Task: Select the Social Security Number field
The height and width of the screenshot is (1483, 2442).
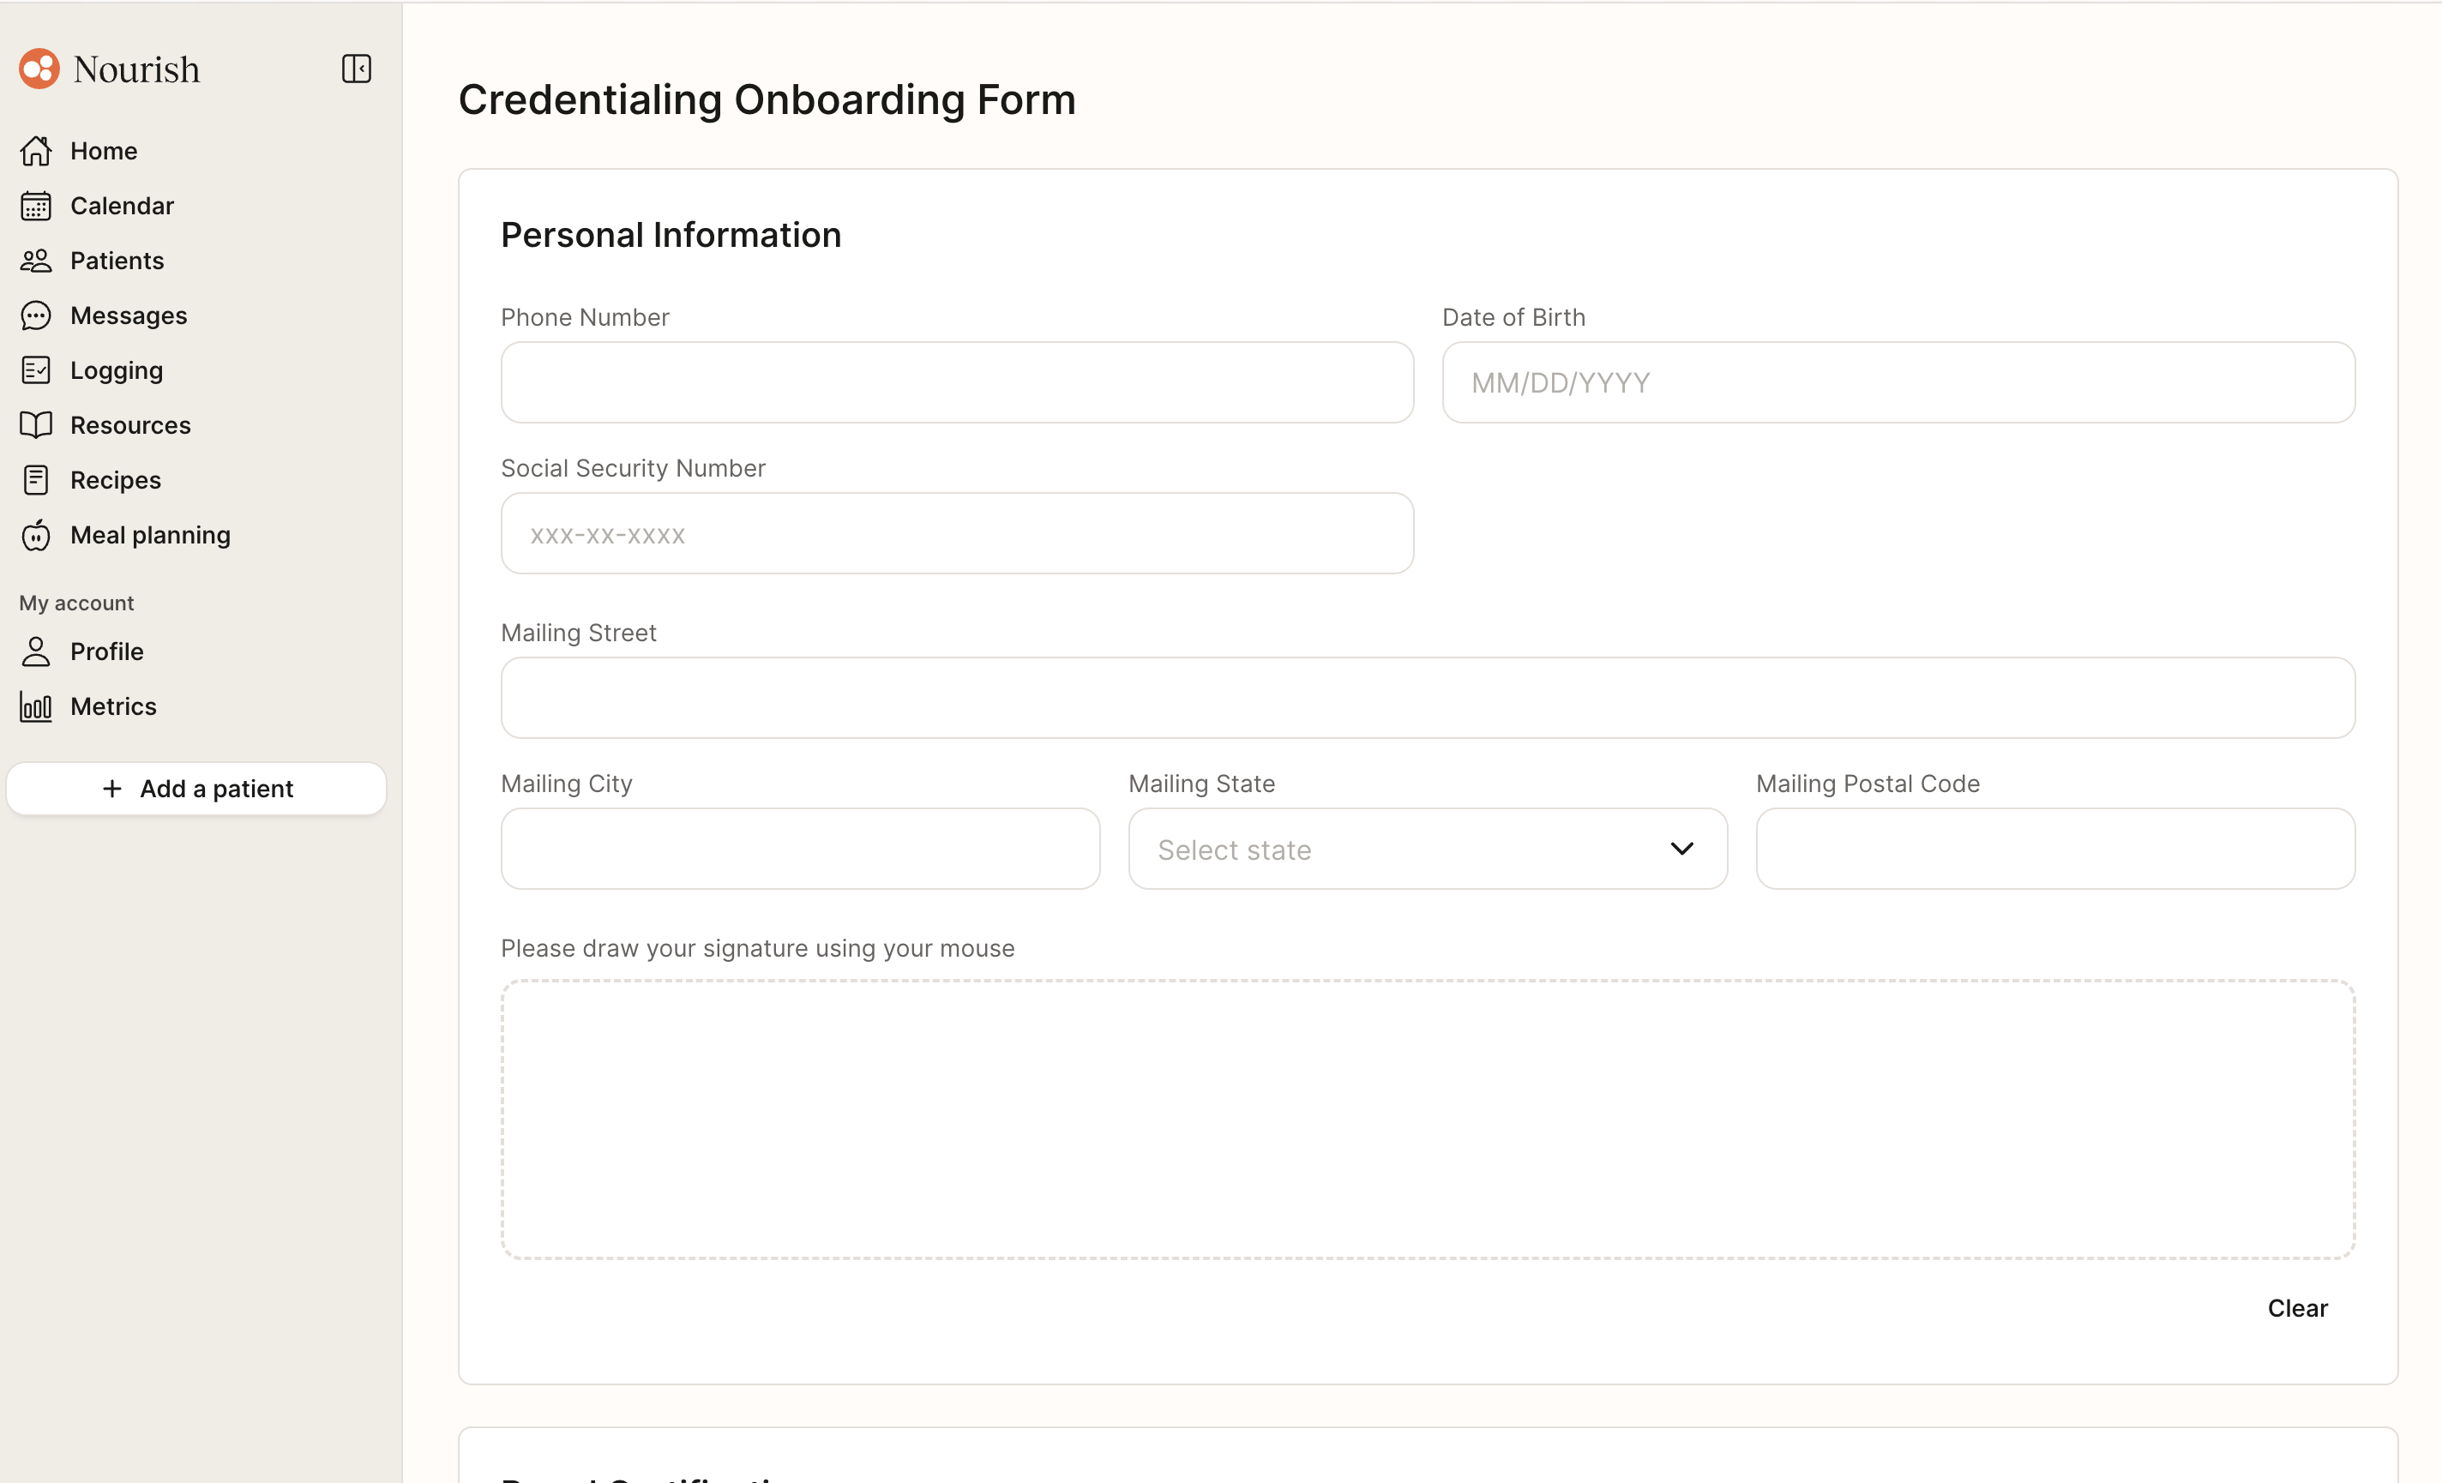Action: coord(956,534)
